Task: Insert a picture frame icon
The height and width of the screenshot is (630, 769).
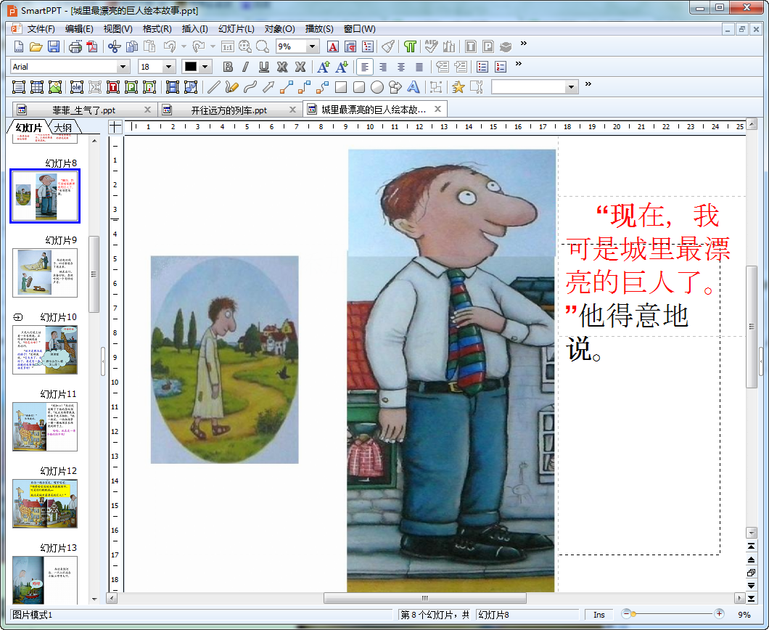Action: pyautogui.click(x=55, y=87)
